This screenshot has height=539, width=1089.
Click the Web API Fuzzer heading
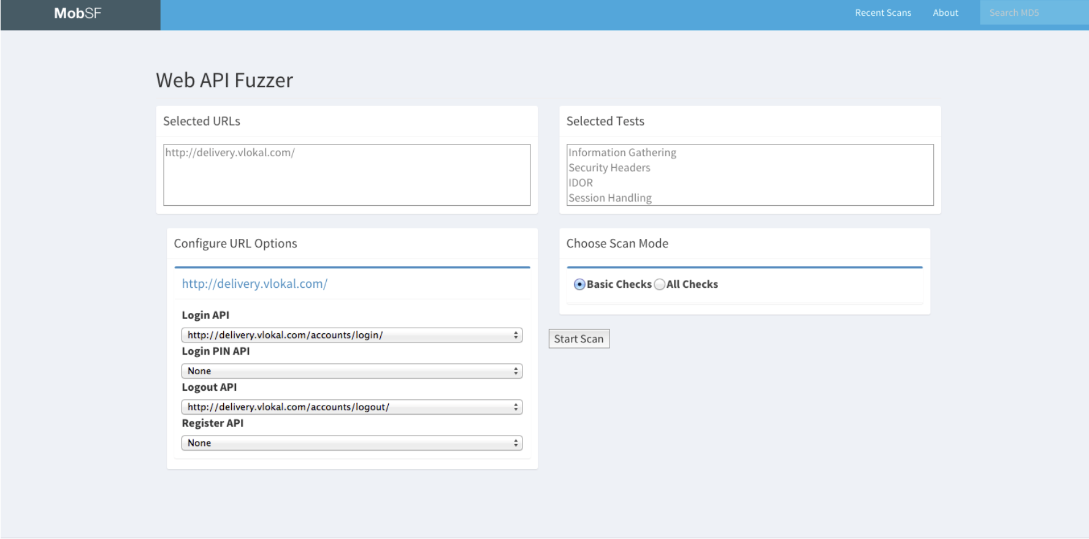224,80
